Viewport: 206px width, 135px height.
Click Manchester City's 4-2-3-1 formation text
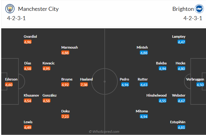[x=16, y=18]
